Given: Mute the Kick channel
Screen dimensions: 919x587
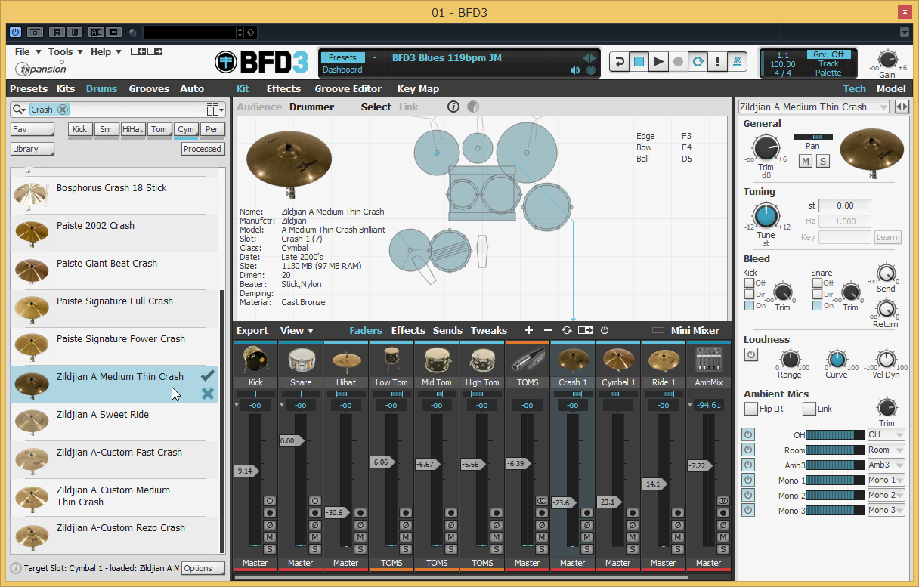Looking at the screenshot, I should (269, 537).
